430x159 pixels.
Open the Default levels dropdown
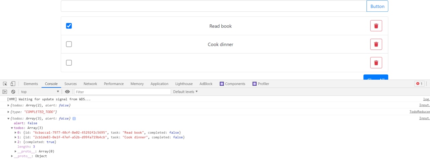185,92
